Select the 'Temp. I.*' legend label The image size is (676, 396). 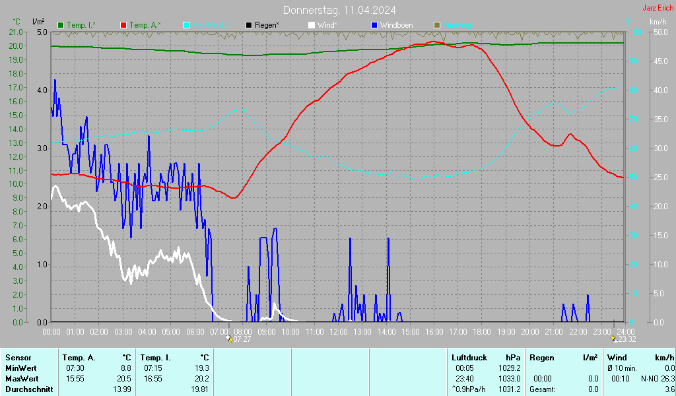81,25
